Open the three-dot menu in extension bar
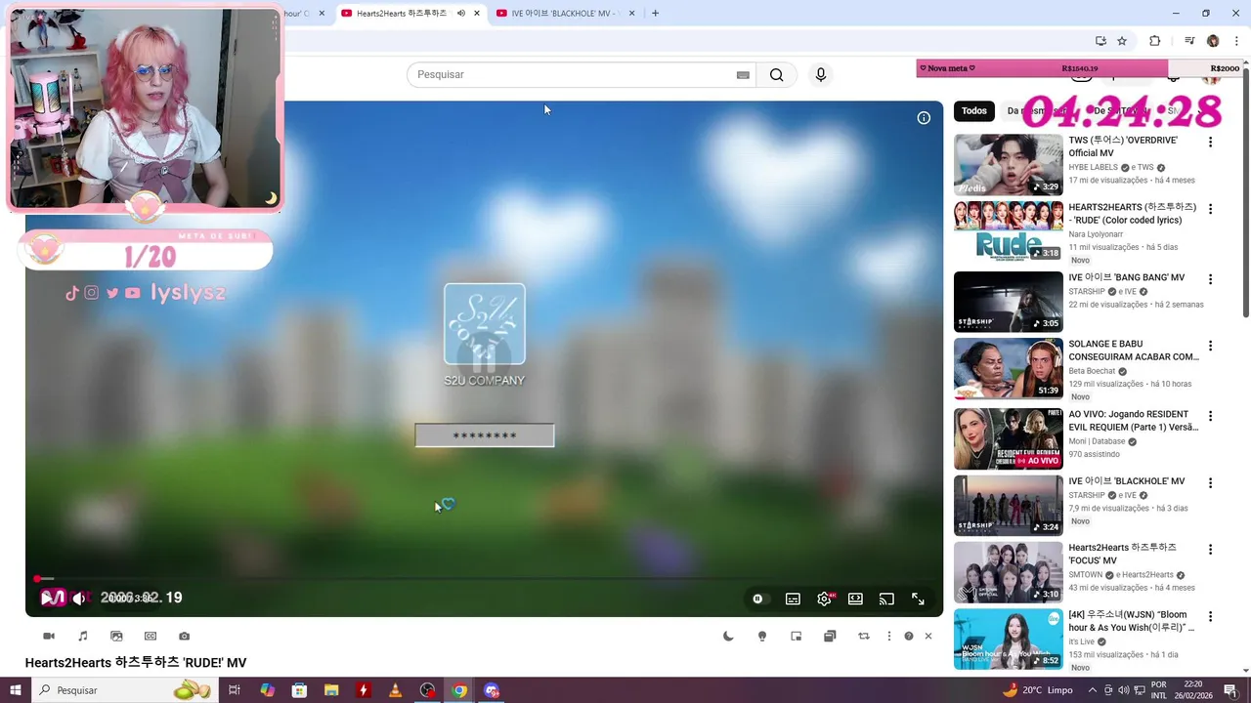The width and height of the screenshot is (1251, 703). (x=888, y=636)
